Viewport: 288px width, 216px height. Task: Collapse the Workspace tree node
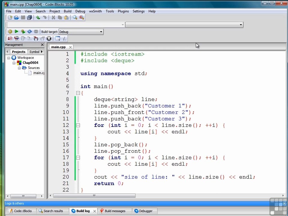pyautogui.click(x=9, y=58)
